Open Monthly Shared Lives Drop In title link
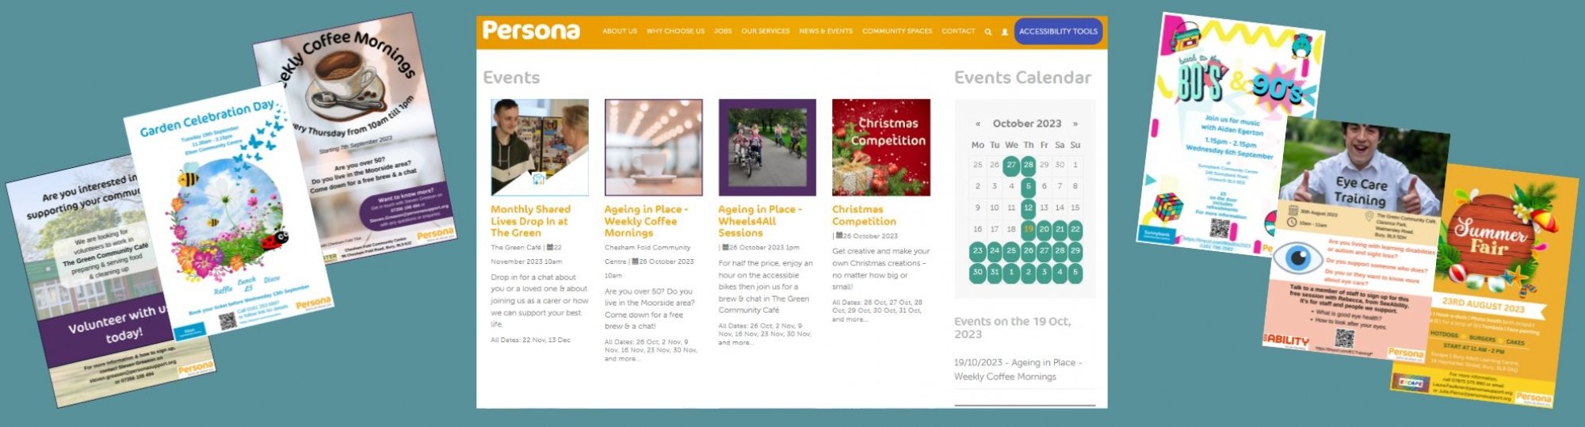The width and height of the screenshot is (1585, 427). click(530, 221)
